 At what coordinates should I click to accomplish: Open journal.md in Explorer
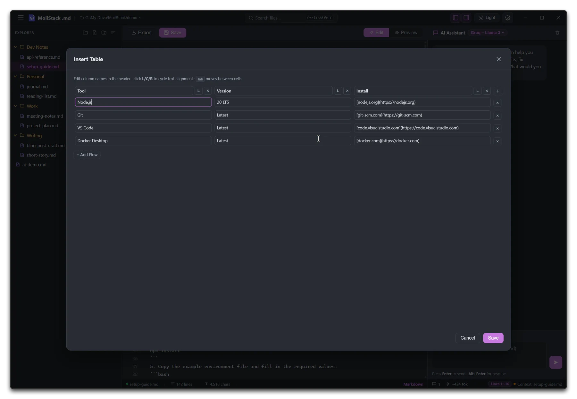(34, 87)
